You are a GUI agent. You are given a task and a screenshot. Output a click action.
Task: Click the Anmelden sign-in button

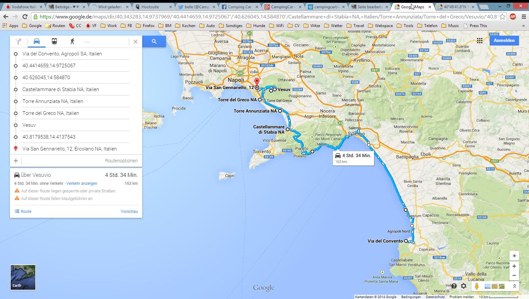pyautogui.click(x=504, y=40)
